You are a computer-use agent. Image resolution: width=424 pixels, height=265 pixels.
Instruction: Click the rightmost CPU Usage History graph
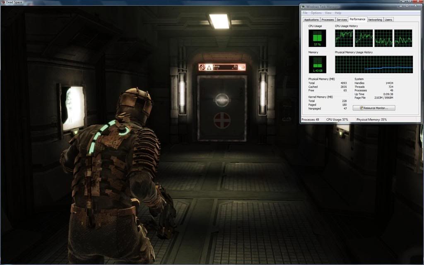click(403, 38)
